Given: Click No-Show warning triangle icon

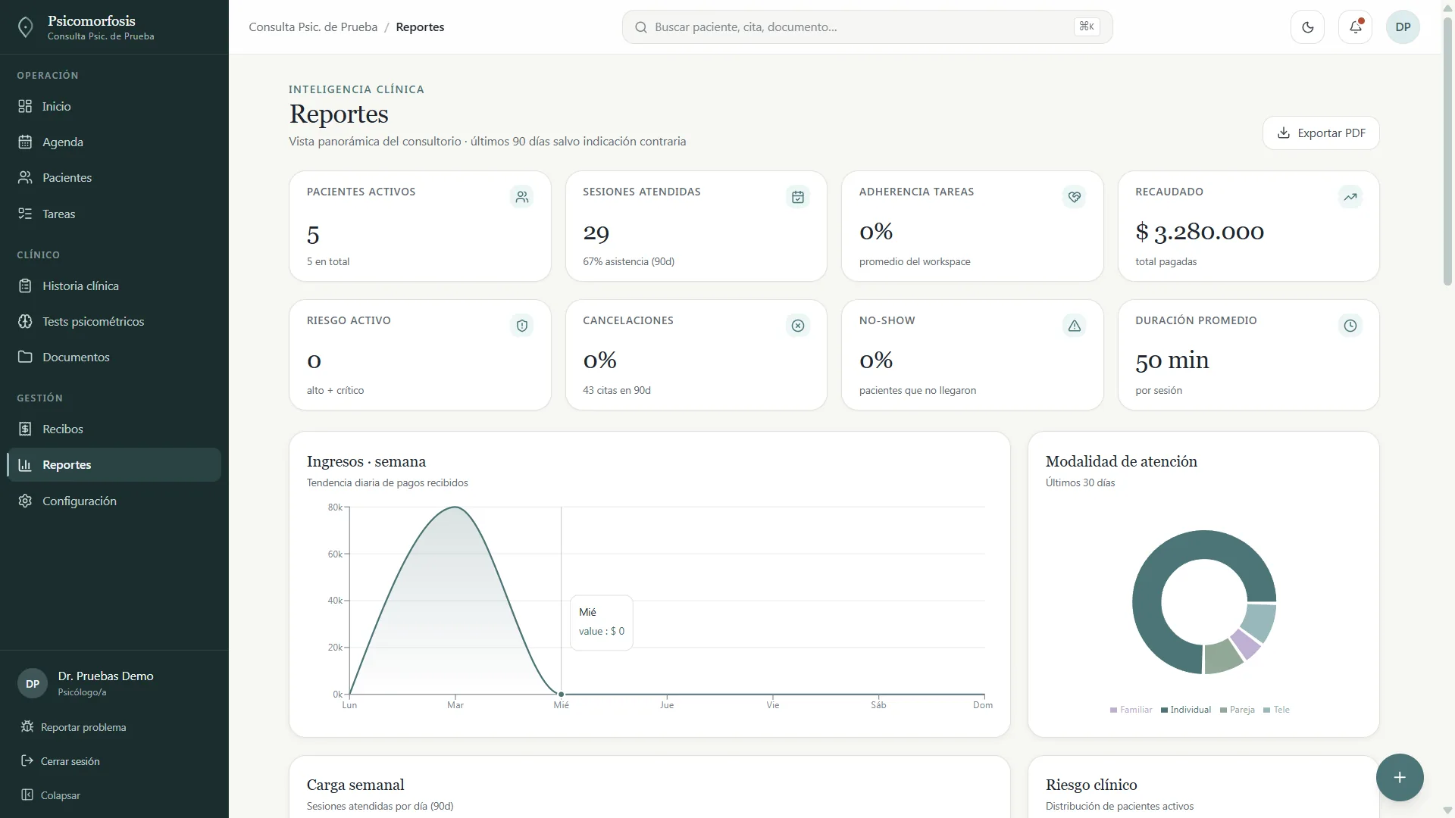Looking at the screenshot, I should [1074, 326].
